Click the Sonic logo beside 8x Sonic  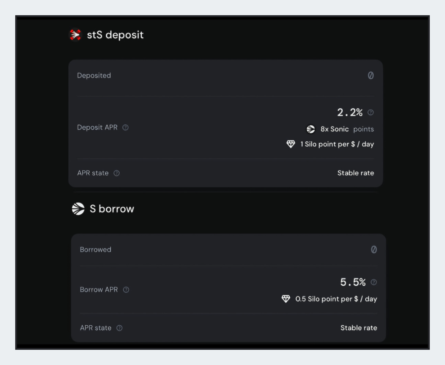[x=310, y=129]
